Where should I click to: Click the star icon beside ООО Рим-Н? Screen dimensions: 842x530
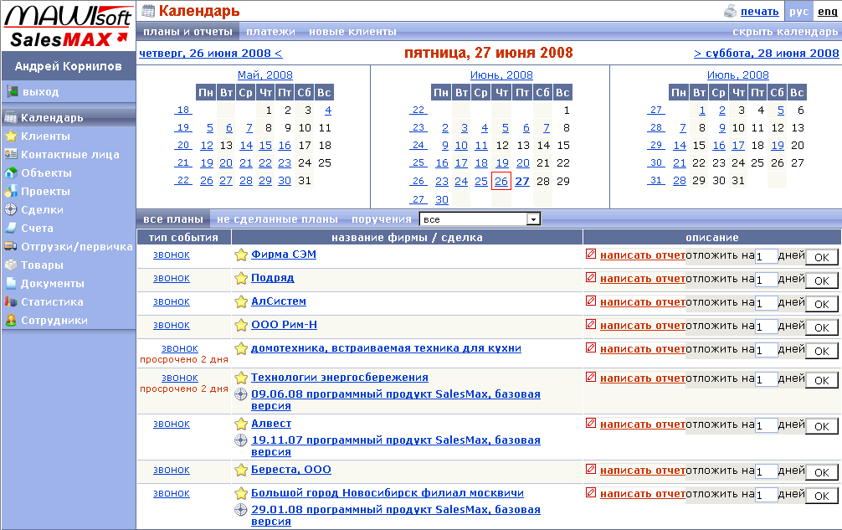click(241, 325)
